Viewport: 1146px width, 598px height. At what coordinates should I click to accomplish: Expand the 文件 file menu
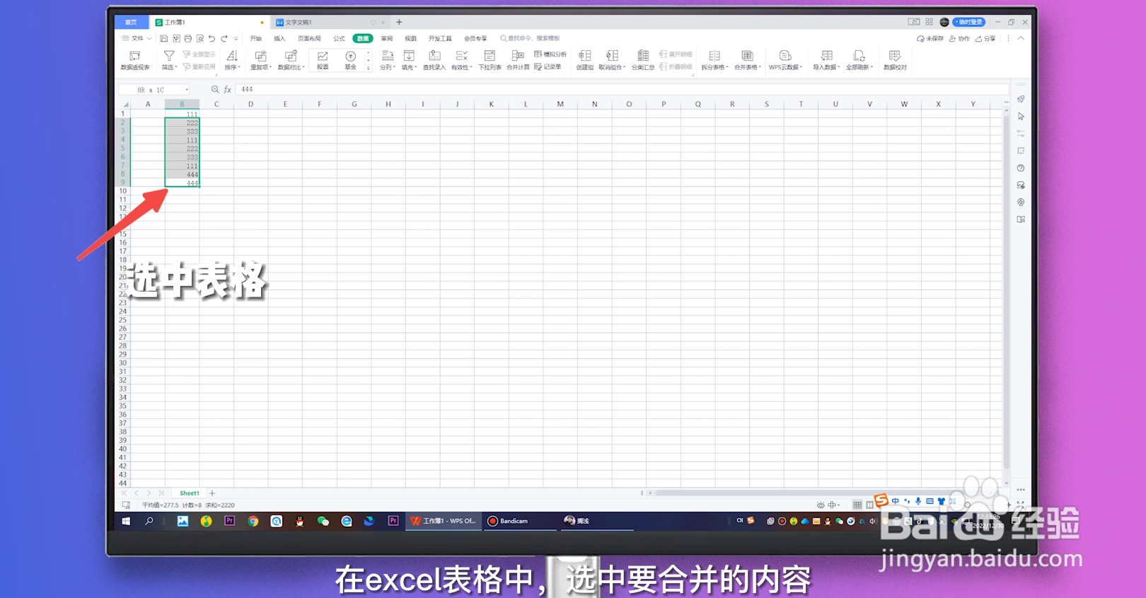click(x=137, y=38)
